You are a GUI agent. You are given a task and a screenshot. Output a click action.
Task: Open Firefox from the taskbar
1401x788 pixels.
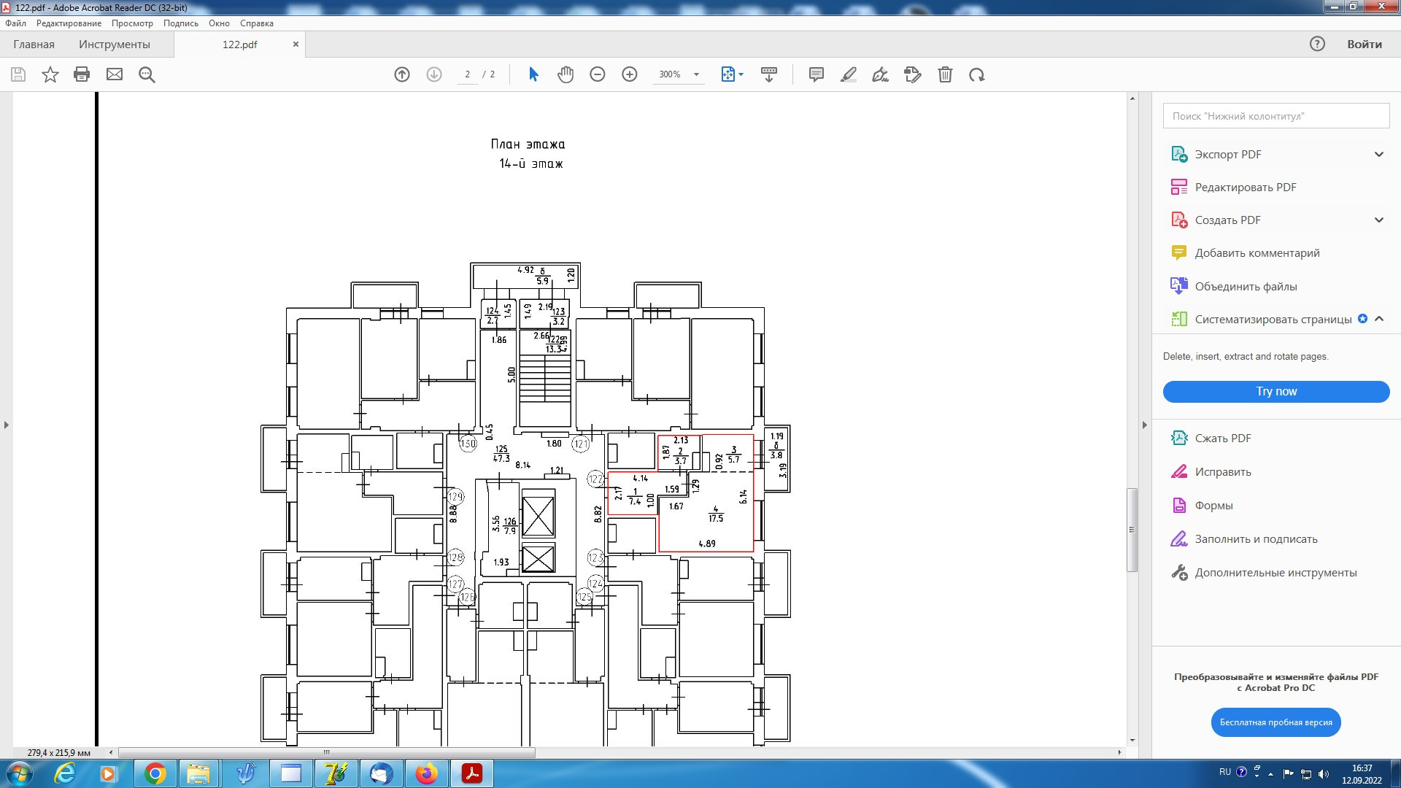[426, 773]
